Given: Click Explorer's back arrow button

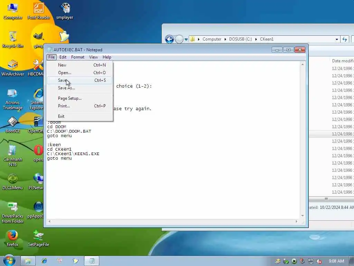Looking at the screenshot, I should 169,39.
